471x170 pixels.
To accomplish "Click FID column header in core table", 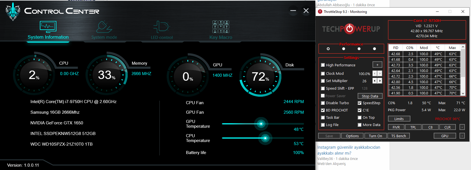I will [x=396, y=48].
